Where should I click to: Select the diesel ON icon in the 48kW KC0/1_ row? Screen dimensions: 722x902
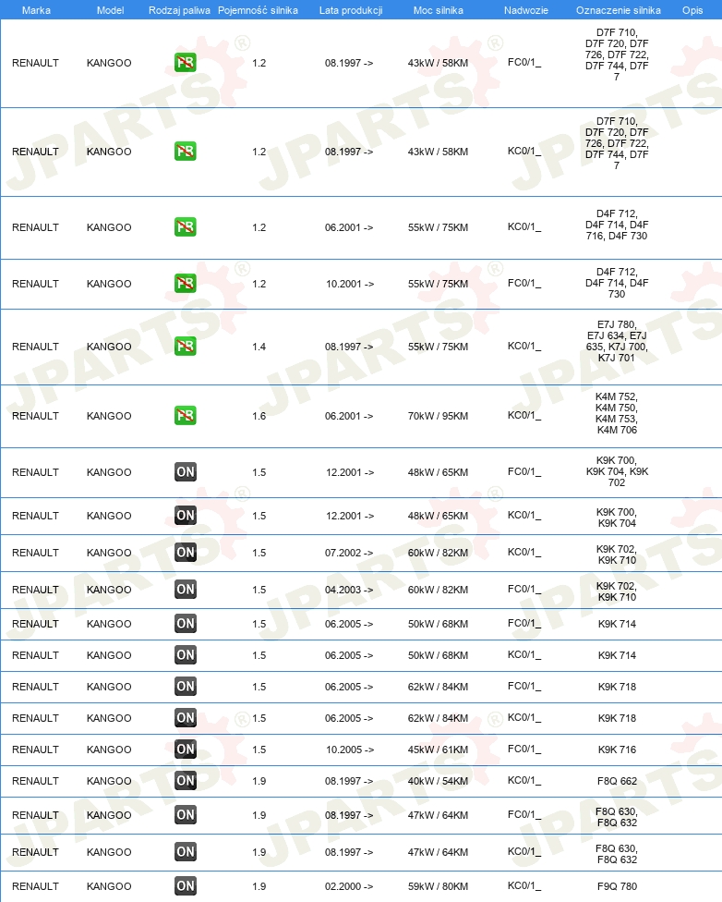(185, 516)
